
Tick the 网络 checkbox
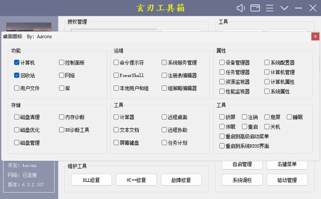pos(62,75)
